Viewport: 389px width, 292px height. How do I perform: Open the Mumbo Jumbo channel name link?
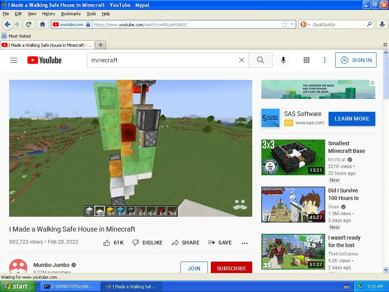[x=51, y=265]
